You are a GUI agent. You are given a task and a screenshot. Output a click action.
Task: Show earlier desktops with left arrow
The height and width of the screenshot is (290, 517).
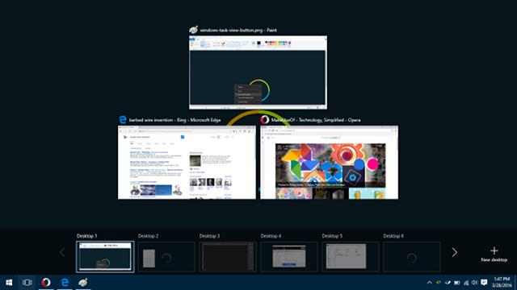click(x=62, y=252)
